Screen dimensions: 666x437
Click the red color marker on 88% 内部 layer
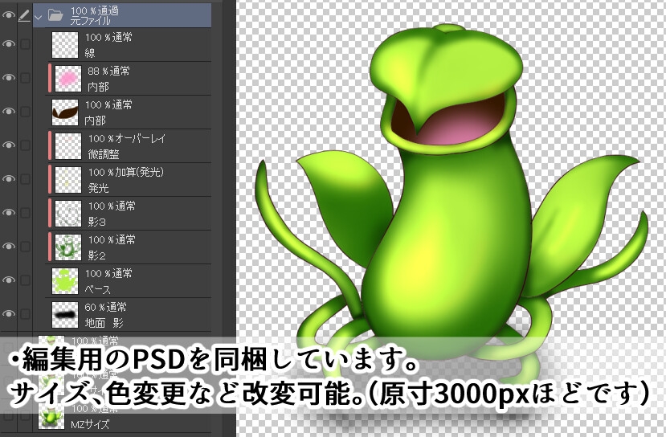[x=50, y=79]
